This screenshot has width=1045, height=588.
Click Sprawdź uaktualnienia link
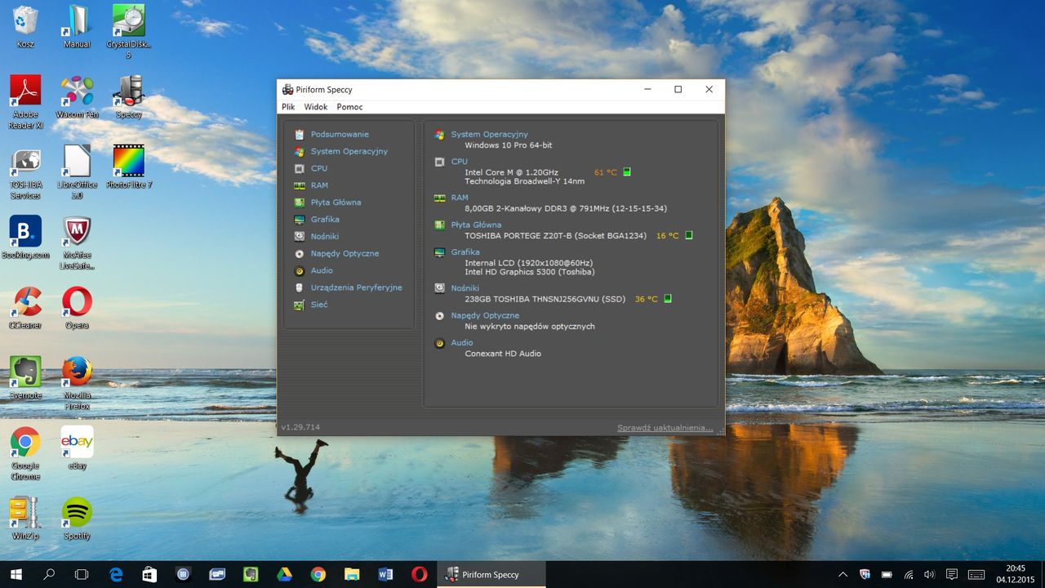[x=665, y=428]
